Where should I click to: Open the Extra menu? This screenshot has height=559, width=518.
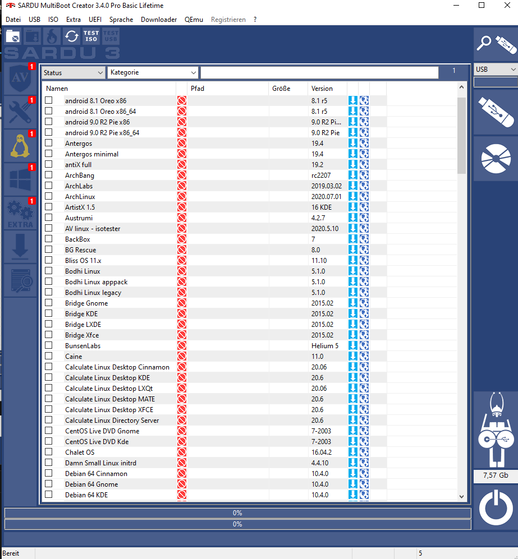point(74,20)
